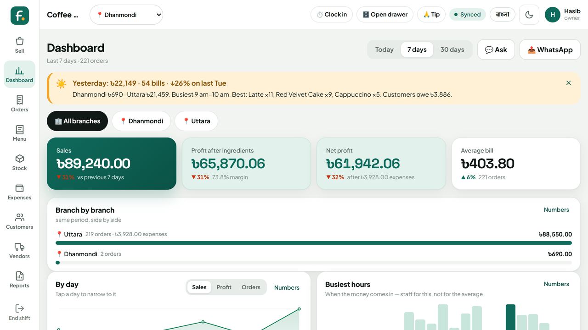
Task: Select the Dashboard sidebar item
Action: (19, 74)
